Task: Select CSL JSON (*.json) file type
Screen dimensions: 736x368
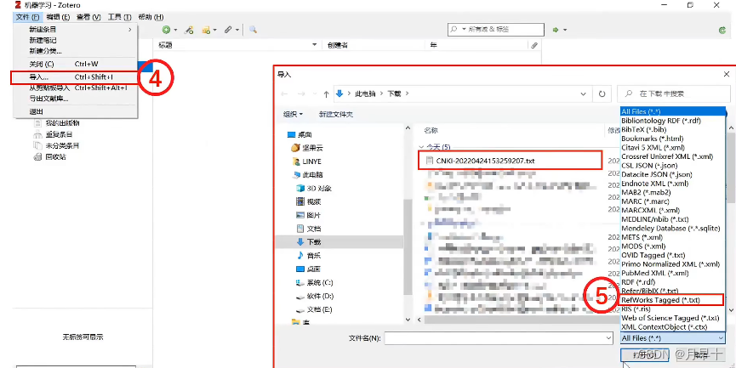Action: click(673, 166)
